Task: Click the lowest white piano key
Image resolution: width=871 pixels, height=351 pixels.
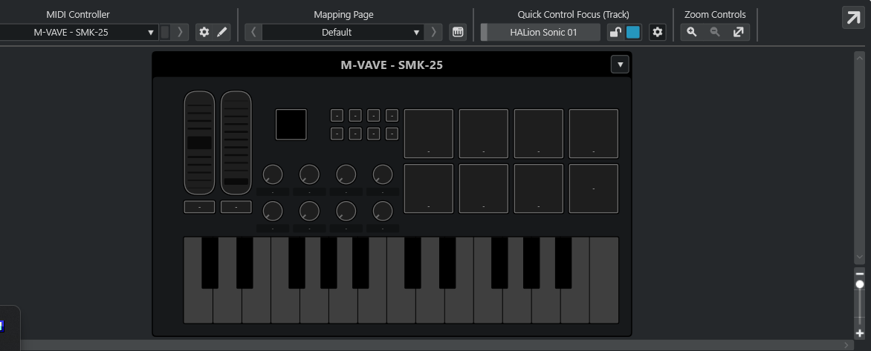Action: tap(198, 306)
